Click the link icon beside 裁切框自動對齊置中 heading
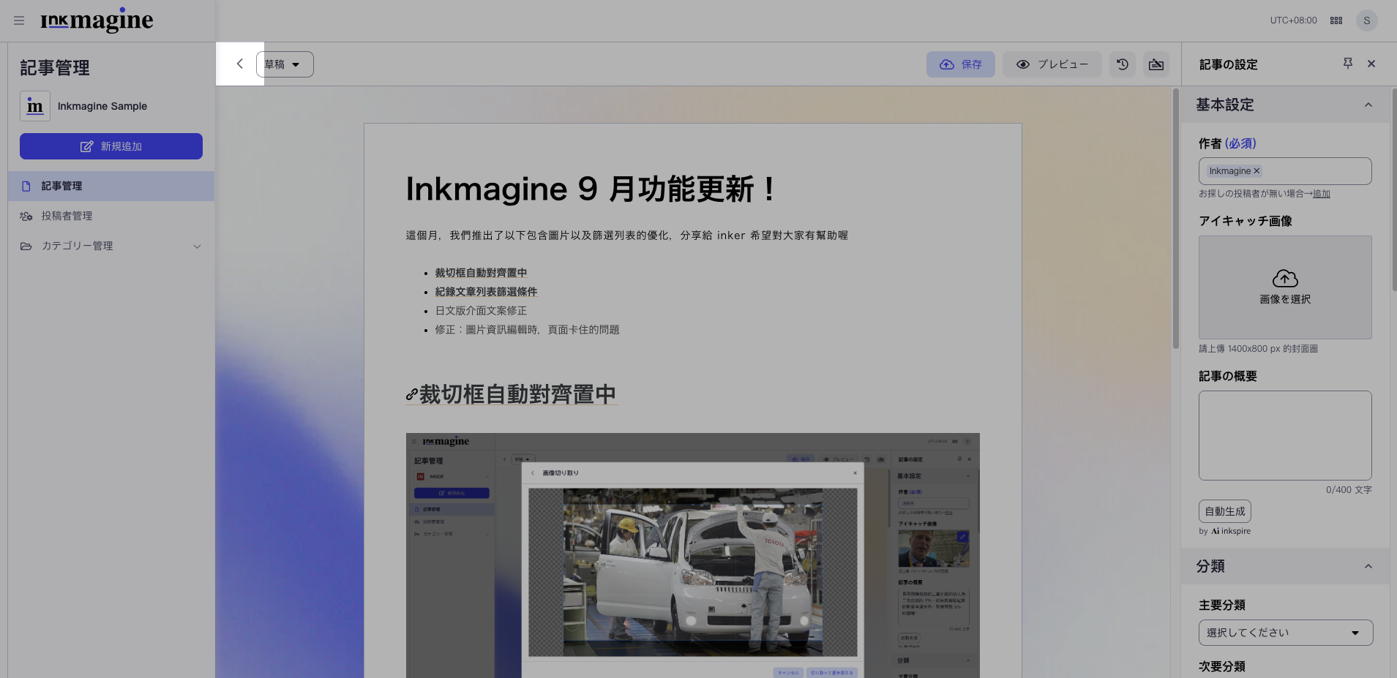 pos(412,395)
